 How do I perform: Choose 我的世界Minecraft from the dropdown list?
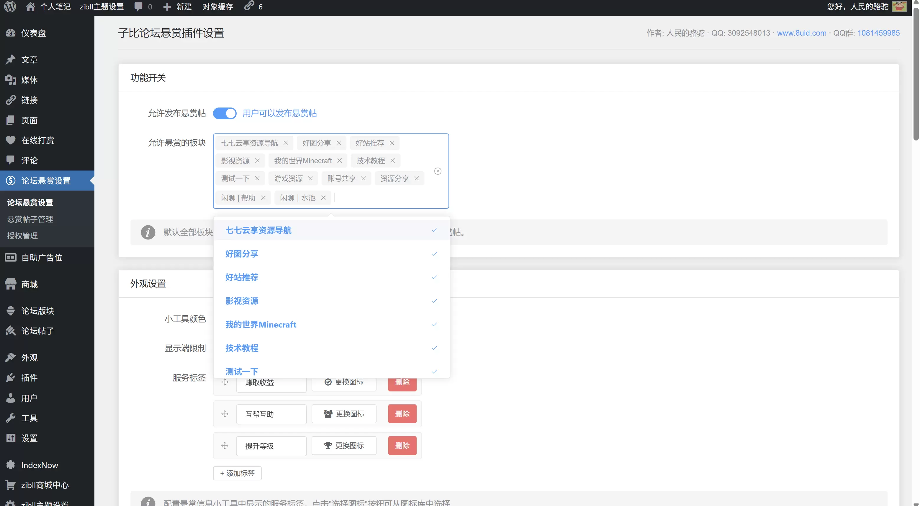pyautogui.click(x=331, y=325)
